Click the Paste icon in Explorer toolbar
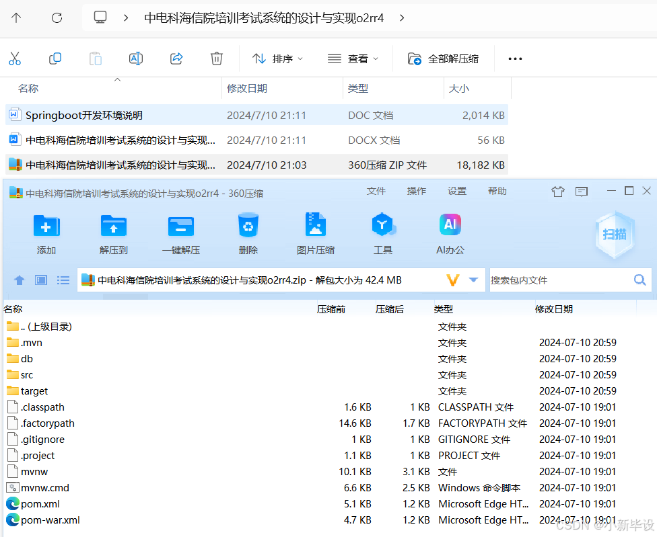Viewport: 657px width, 537px height. pyautogui.click(x=95, y=58)
